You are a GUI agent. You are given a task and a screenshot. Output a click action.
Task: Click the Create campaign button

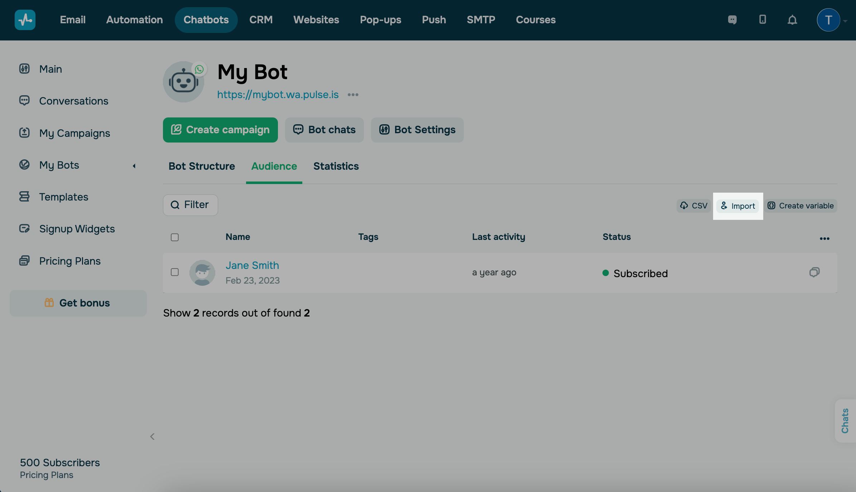pos(220,130)
